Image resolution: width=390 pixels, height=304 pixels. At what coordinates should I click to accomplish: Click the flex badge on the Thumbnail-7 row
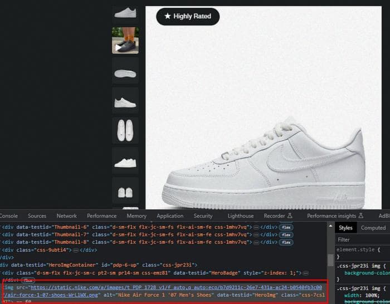coord(286,234)
